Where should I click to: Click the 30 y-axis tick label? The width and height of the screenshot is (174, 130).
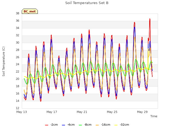(x=17, y=43)
